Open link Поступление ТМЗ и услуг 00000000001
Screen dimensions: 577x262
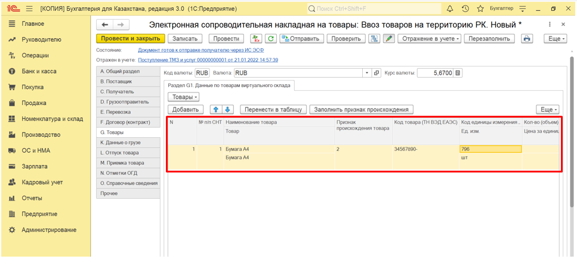click(x=208, y=60)
